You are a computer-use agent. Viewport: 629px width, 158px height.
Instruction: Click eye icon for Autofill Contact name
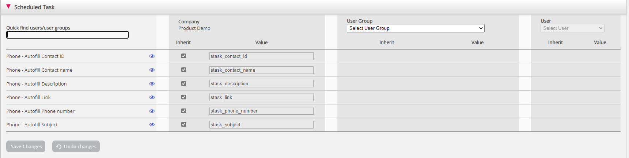[152, 70]
